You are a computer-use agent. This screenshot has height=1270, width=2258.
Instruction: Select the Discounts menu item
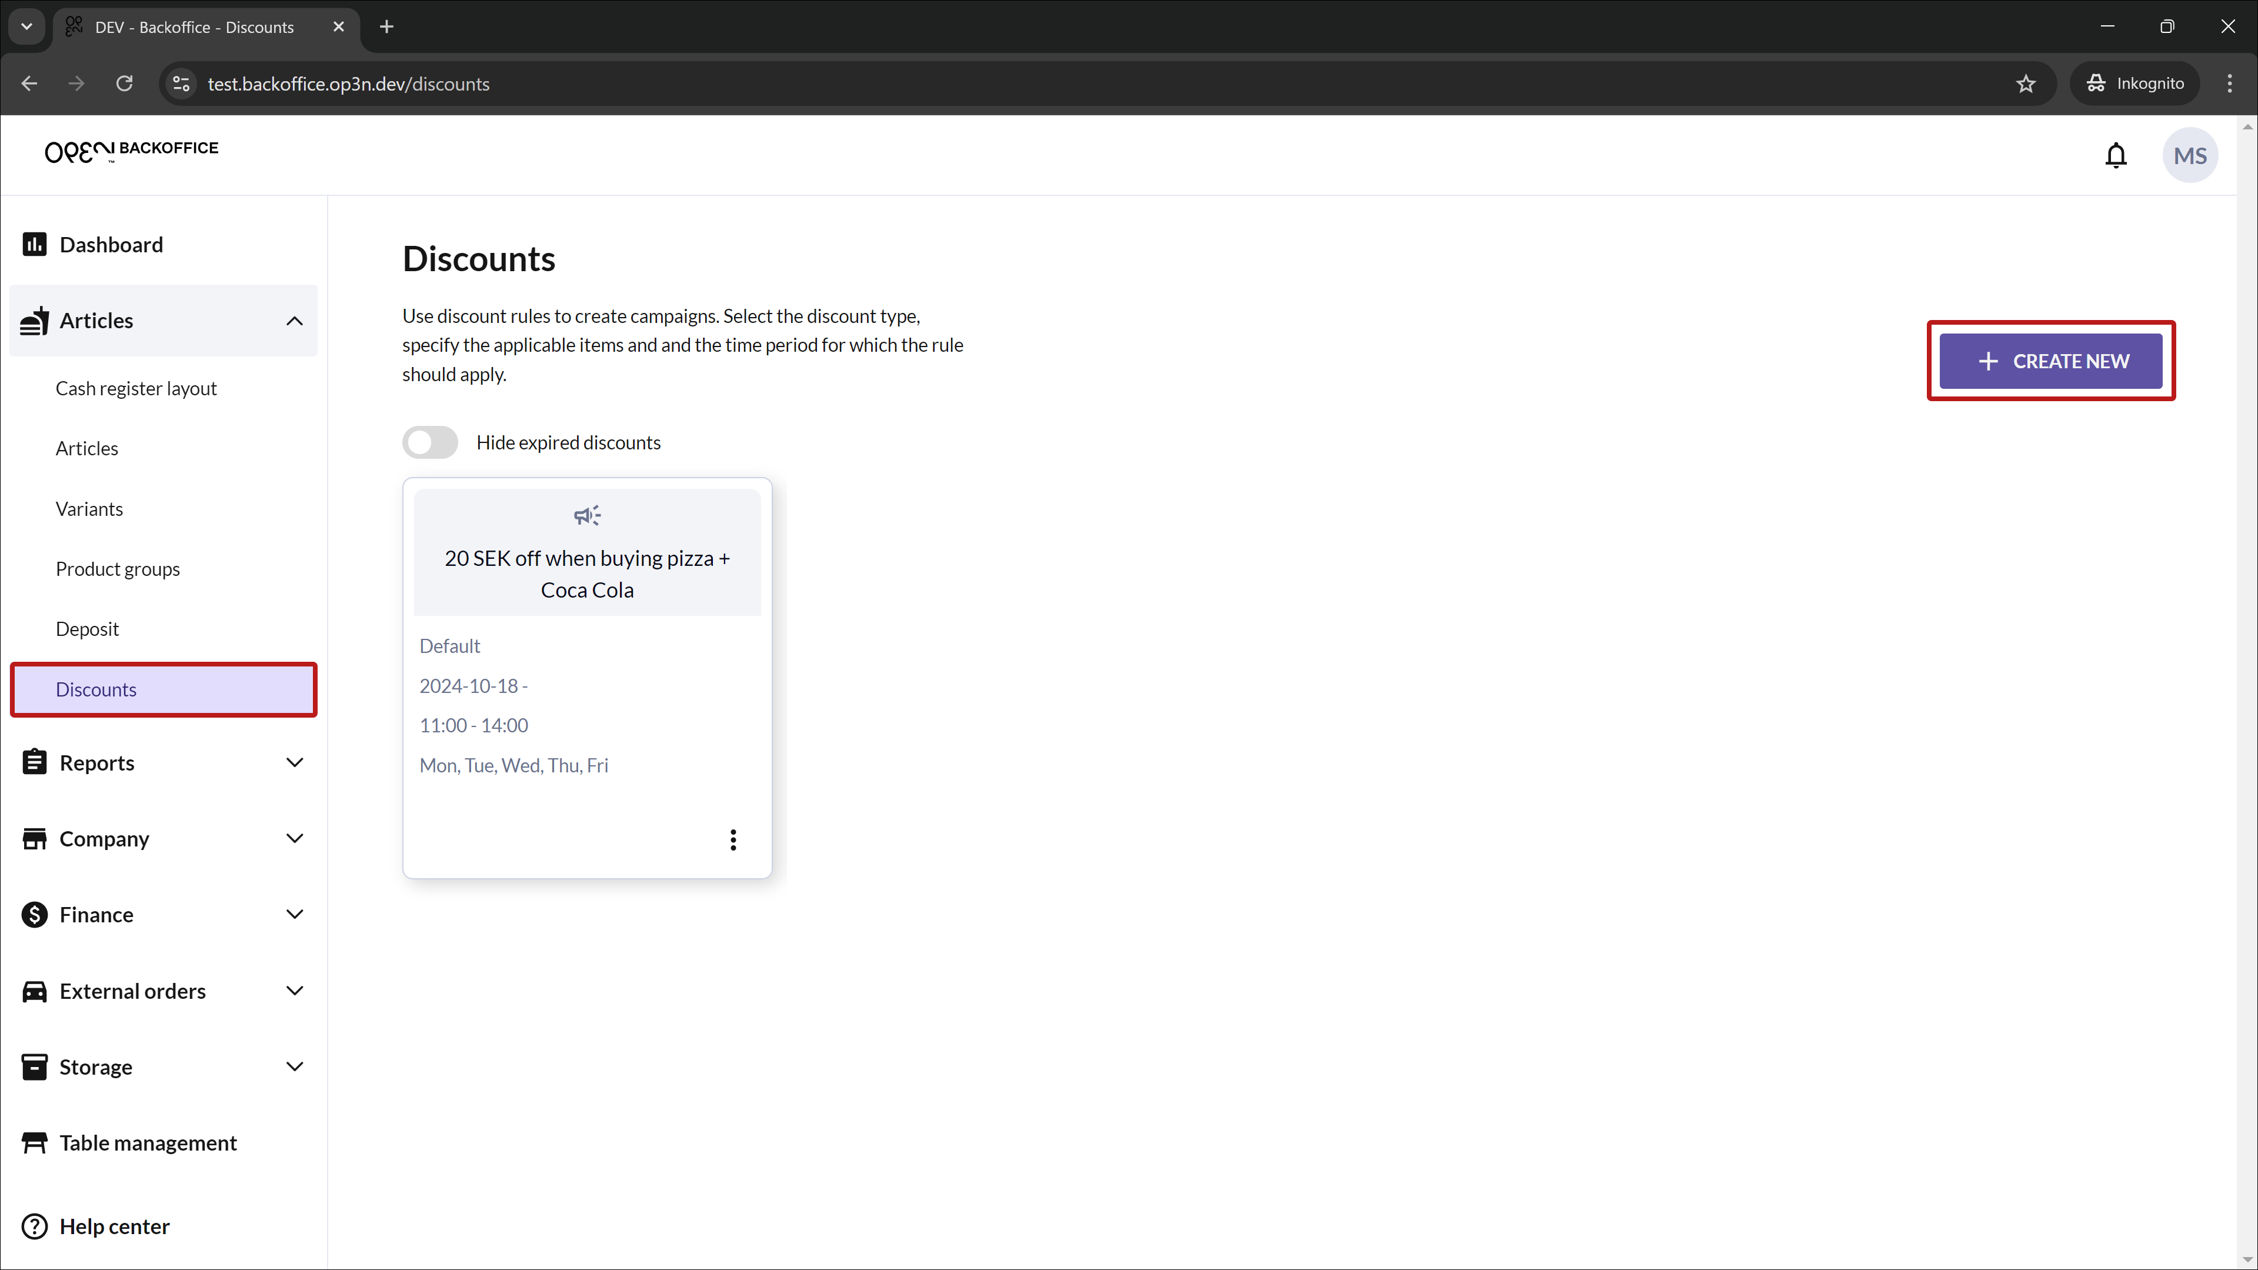pos(163,690)
